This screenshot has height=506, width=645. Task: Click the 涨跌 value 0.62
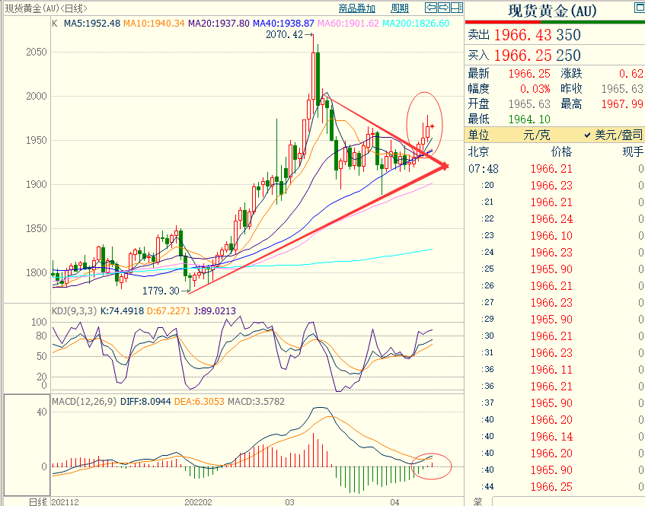click(x=631, y=74)
